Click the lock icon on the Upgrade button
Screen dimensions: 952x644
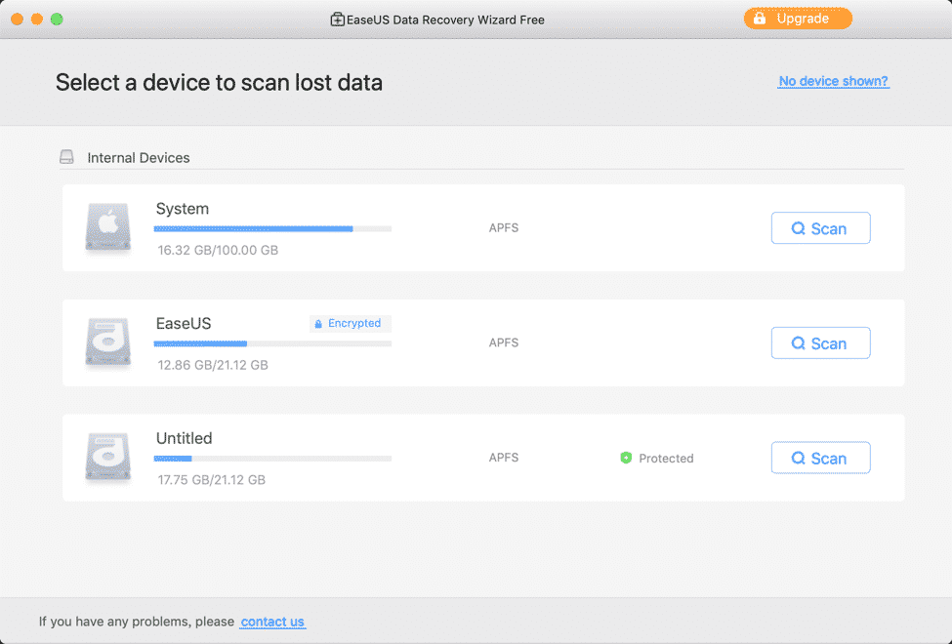tap(759, 18)
